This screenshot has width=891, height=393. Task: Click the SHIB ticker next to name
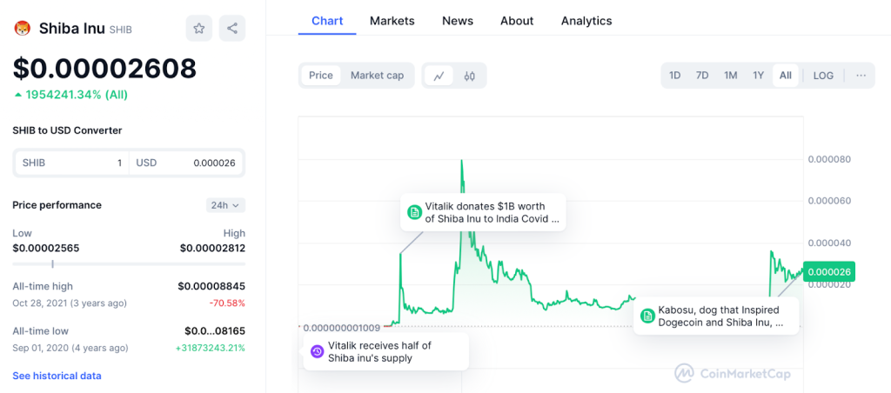pos(120,30)
